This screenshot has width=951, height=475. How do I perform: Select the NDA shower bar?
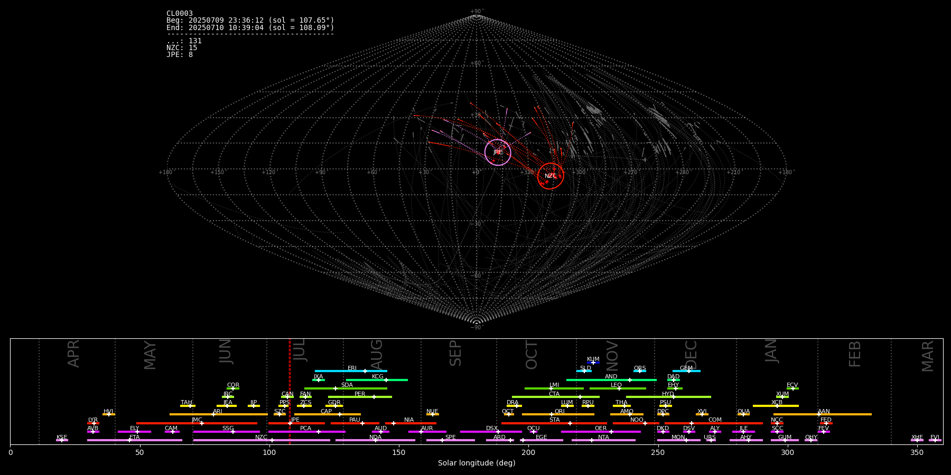[x=375, y=440]
